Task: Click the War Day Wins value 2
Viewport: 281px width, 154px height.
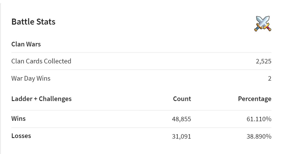Action: (270, 79)
